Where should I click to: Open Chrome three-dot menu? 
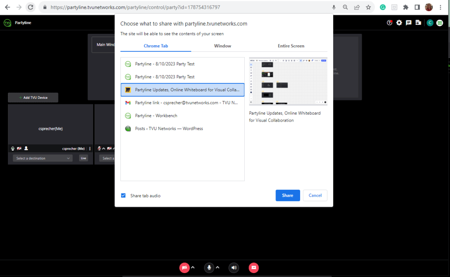click(440, 7)
